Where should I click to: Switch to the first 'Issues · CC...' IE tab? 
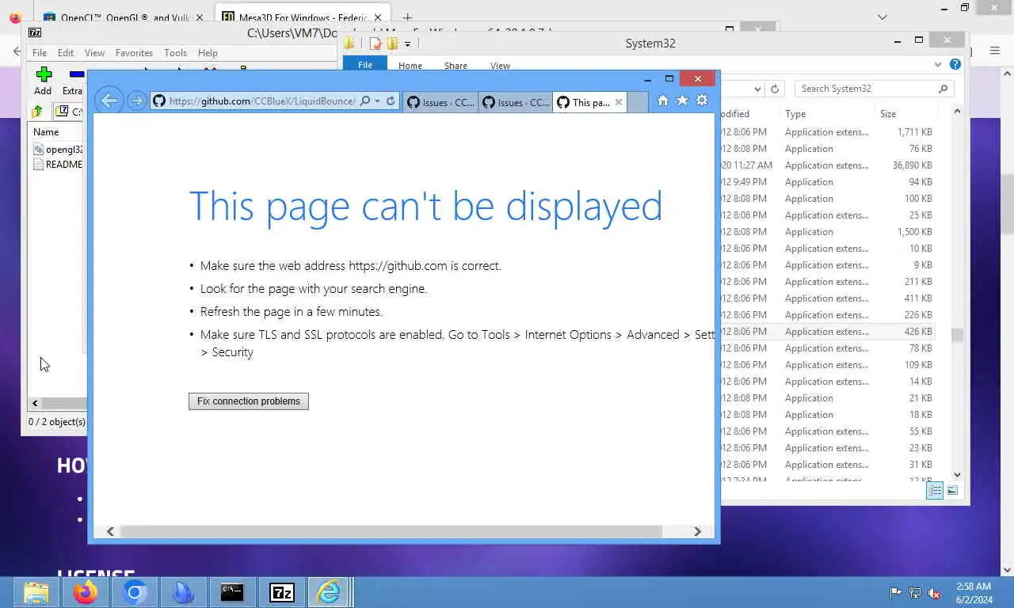point(440,102)
